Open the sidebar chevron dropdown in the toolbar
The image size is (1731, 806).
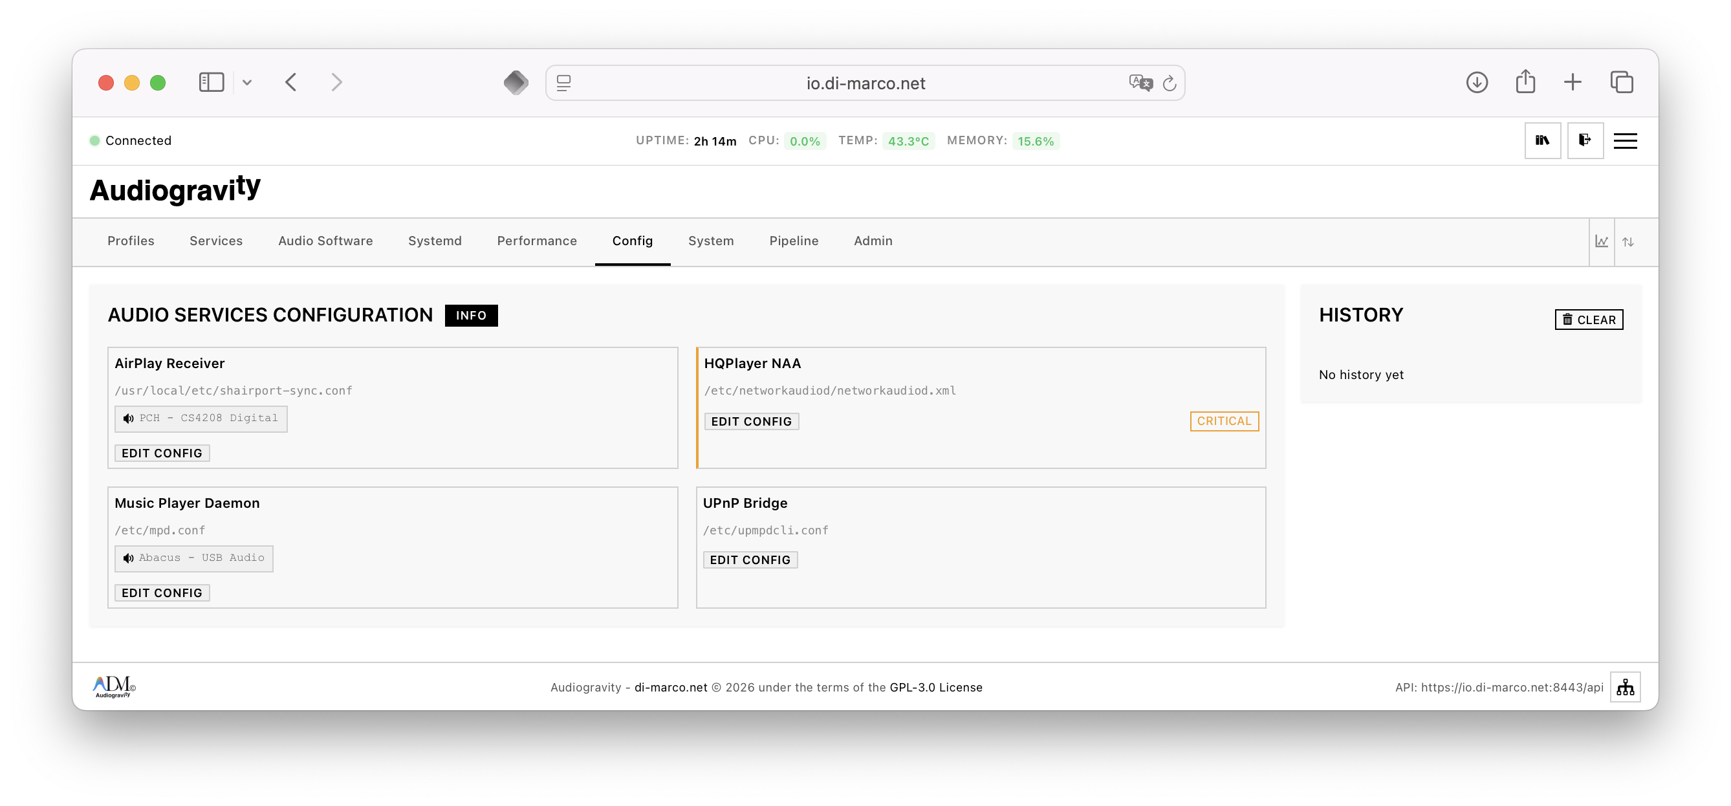click(246, 82)
